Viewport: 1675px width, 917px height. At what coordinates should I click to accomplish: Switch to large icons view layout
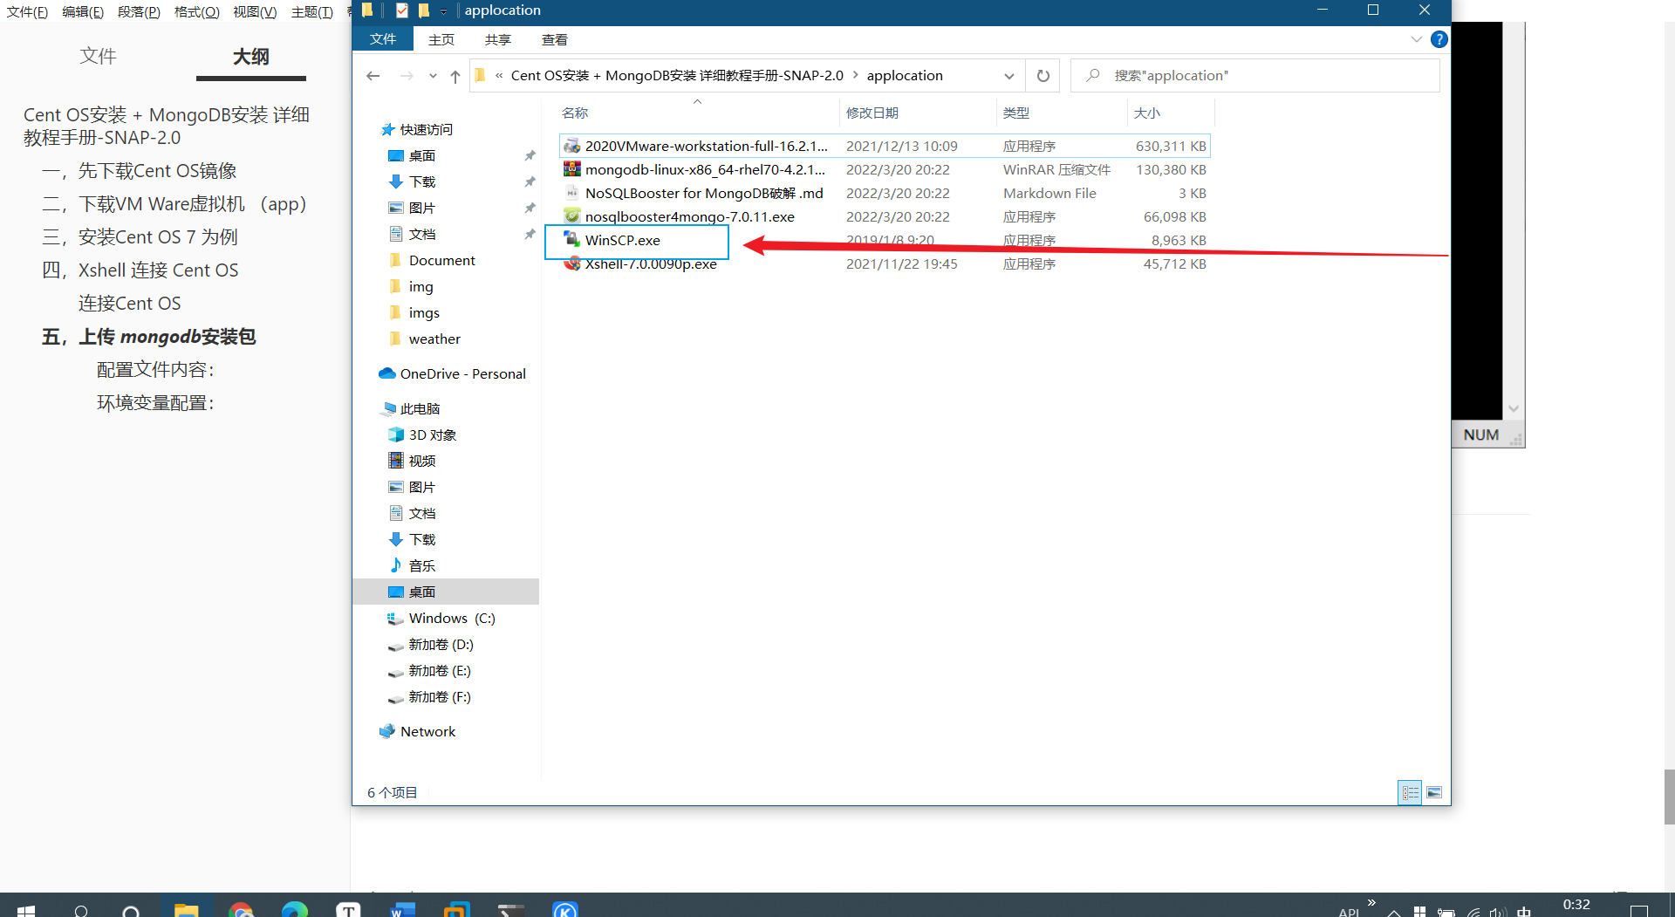click(x=1434, y=792)
